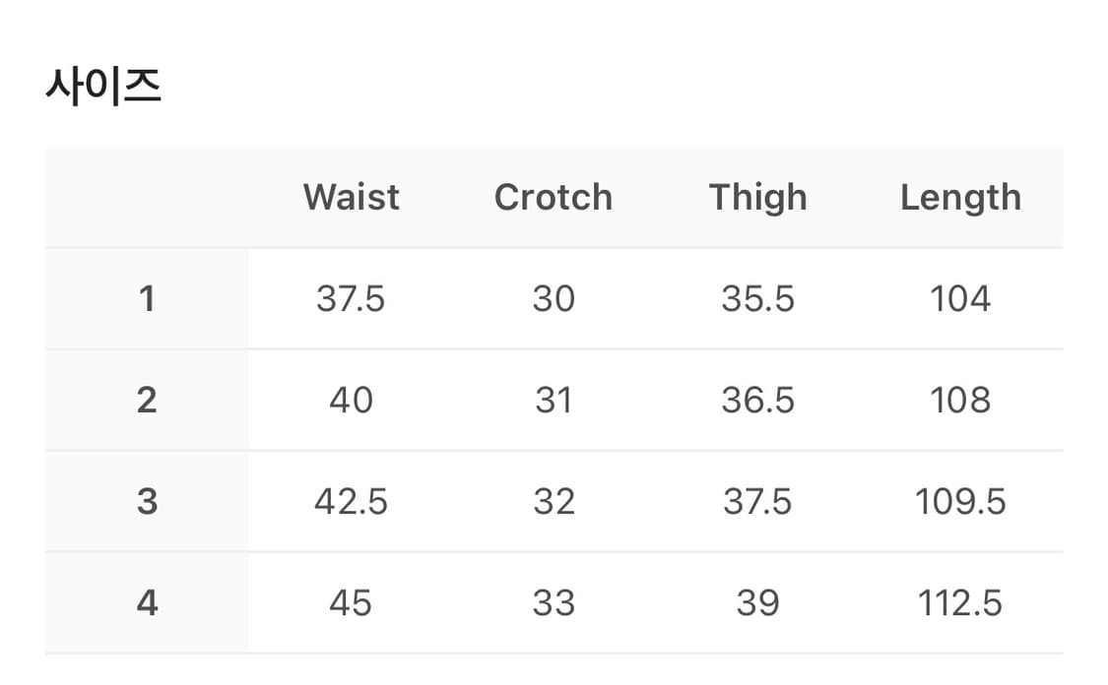Select the size 2 row label
Image resolution: width=1108 pixels, height=685 pixels.
147,400
